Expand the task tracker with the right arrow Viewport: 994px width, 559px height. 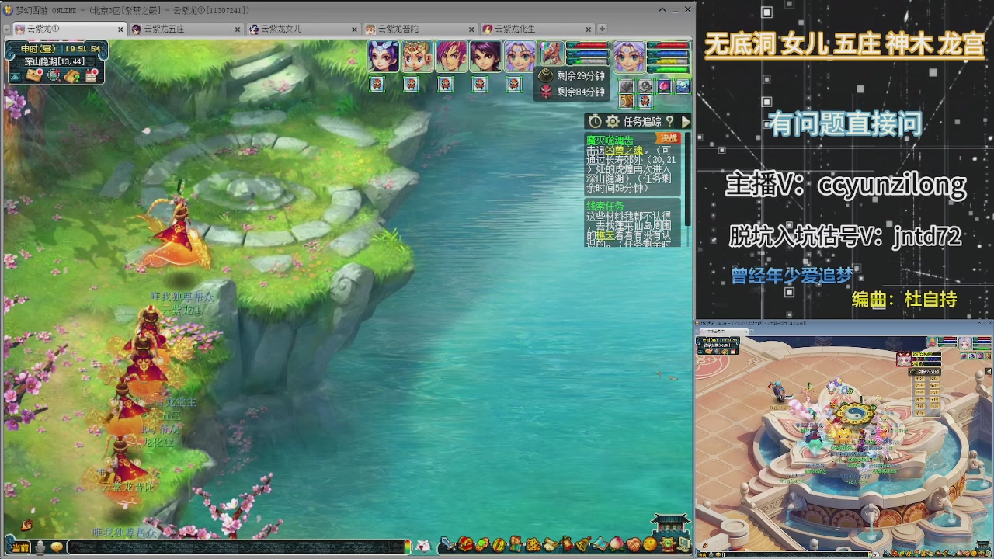pyautogui.click(x=686, y=122)
